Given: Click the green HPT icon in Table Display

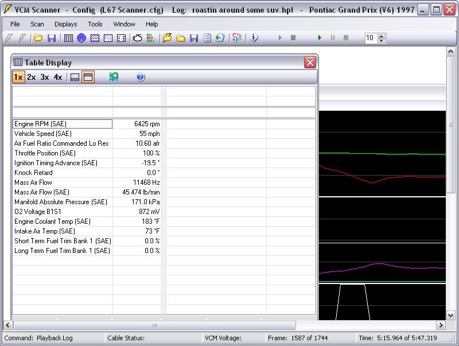Looking at the screenshot, I should coord(114,77).
